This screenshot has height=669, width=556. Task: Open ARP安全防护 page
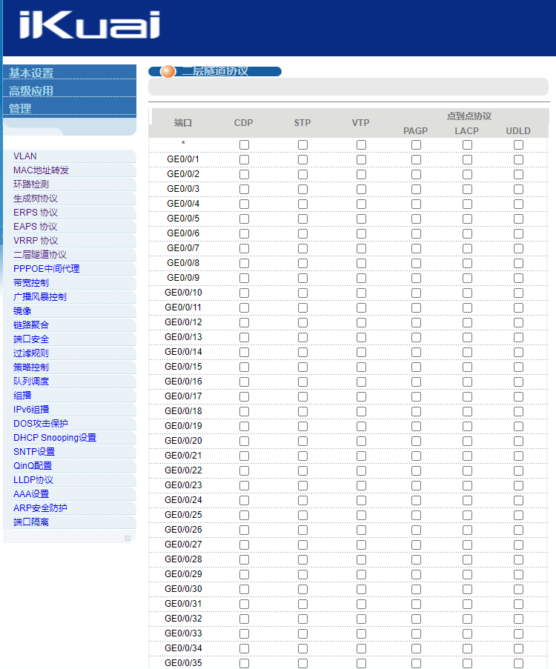coord(40,508)
